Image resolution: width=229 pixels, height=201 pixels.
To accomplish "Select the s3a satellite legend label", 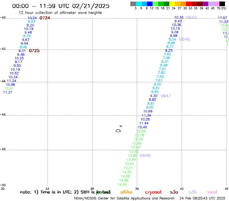I will 174,192.
